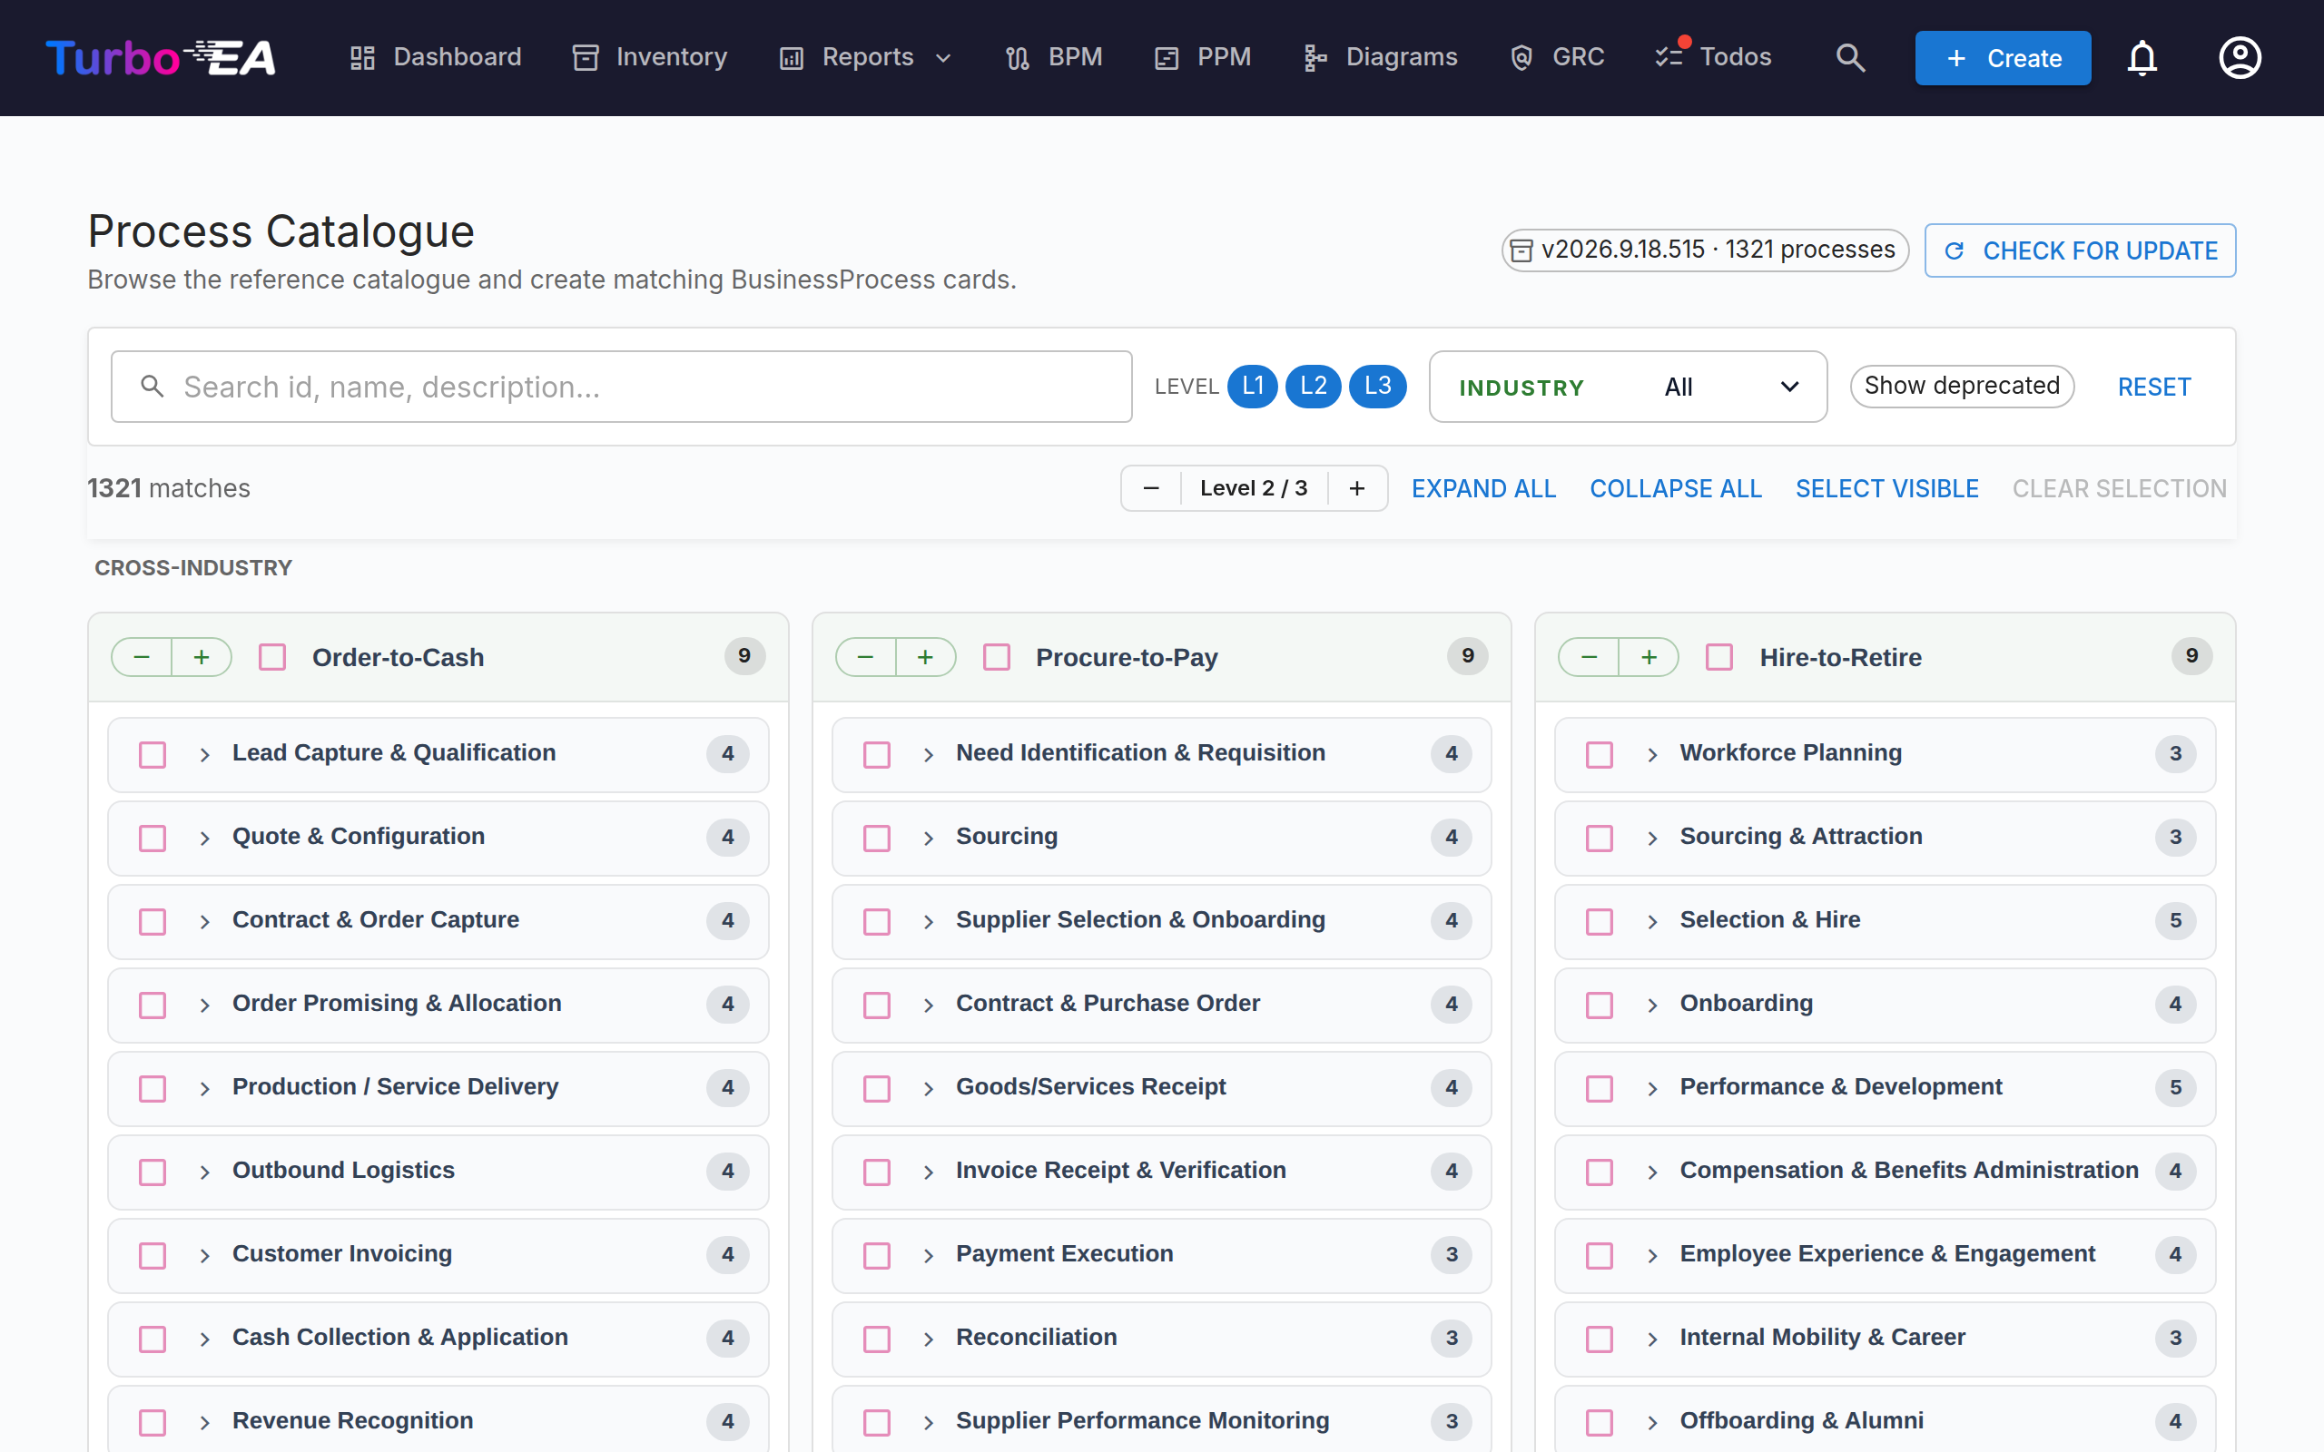Open the user account avatar menu
This screenshot has height=1452, width=2324.
click(x=2240, y=57)
